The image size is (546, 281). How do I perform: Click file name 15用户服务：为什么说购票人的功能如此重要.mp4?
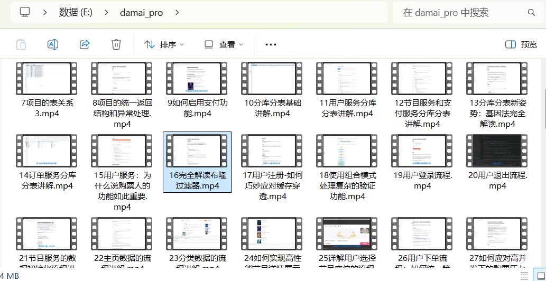pos(122,191)
